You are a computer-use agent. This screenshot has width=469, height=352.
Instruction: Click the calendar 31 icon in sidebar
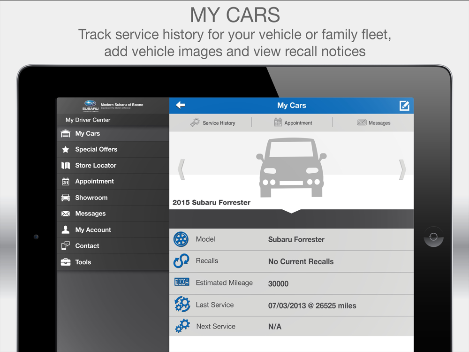[66, 181]
